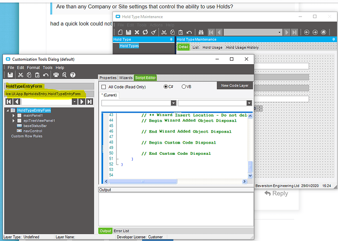Pin the Hold Type tree panel
338x241 pixels.
[171, 40]
